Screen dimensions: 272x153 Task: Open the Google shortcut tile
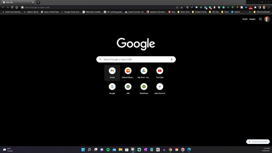click(x=112, y=89)
